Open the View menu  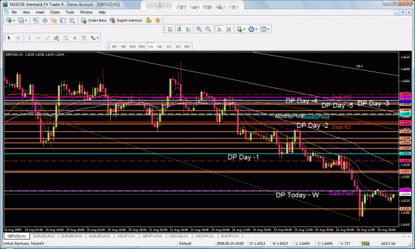tap(26, 12)
